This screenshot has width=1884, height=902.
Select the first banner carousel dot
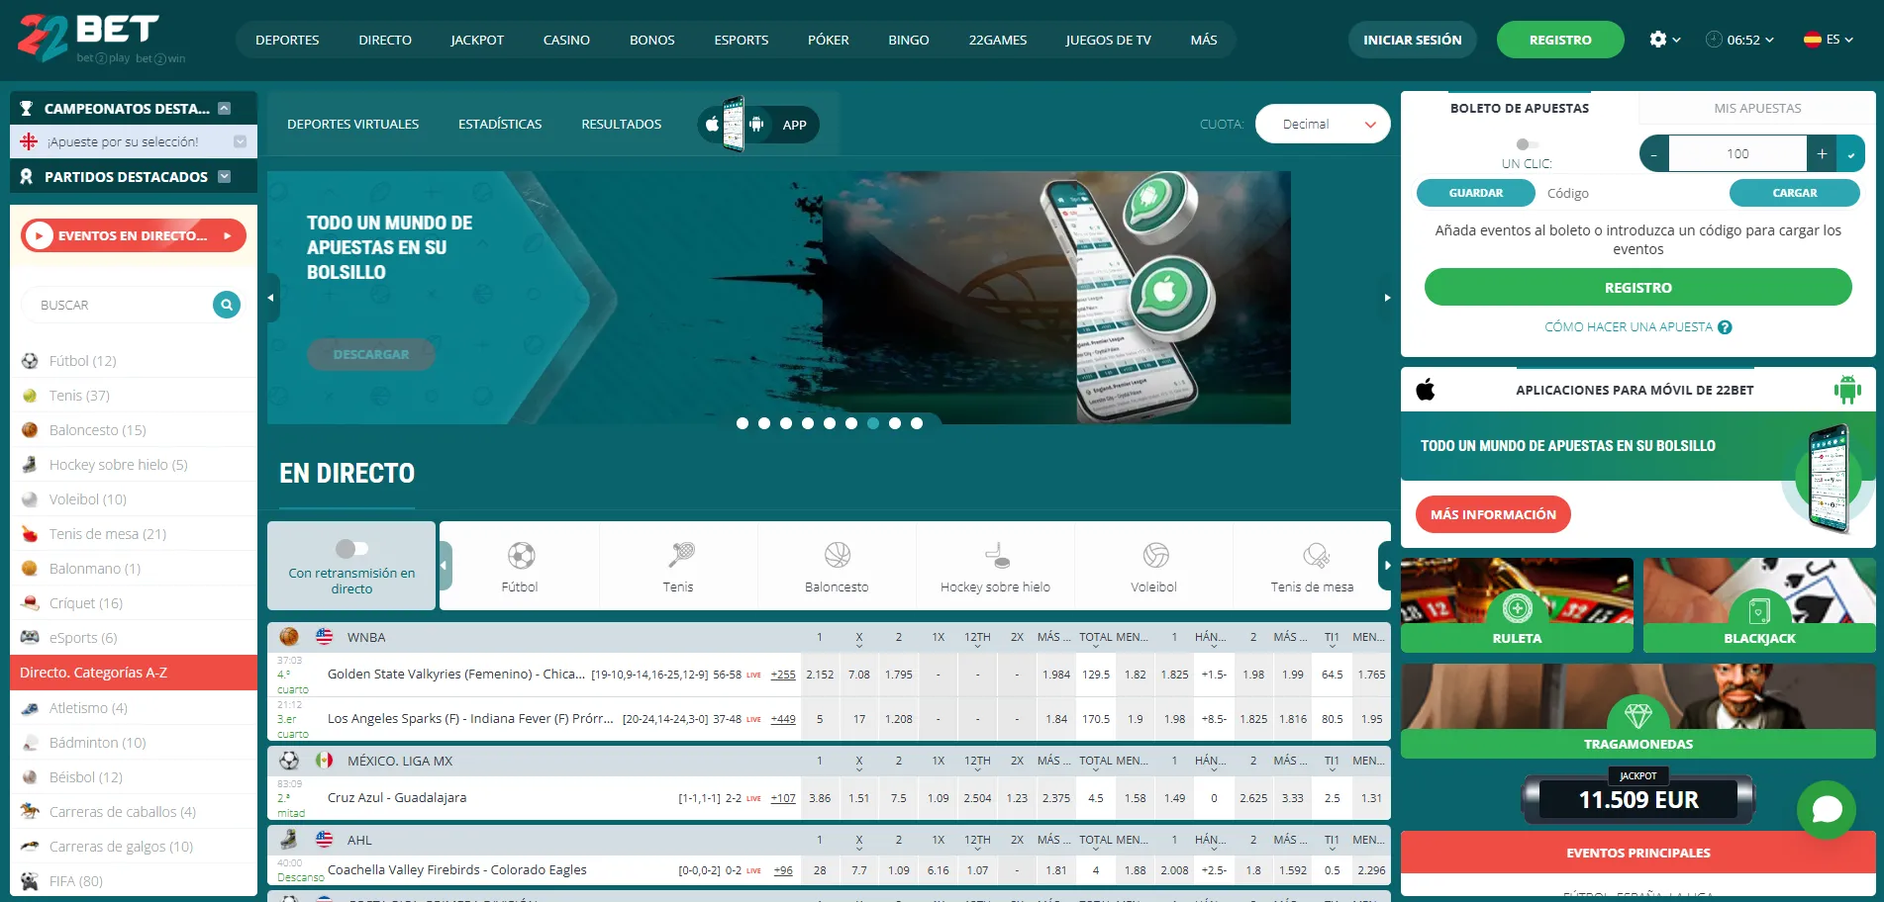(x=743, y=423)
